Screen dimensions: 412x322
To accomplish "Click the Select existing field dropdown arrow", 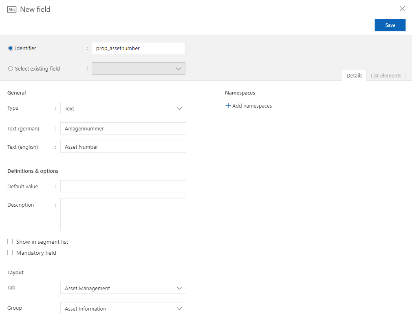I will click(x=178, y=68).
